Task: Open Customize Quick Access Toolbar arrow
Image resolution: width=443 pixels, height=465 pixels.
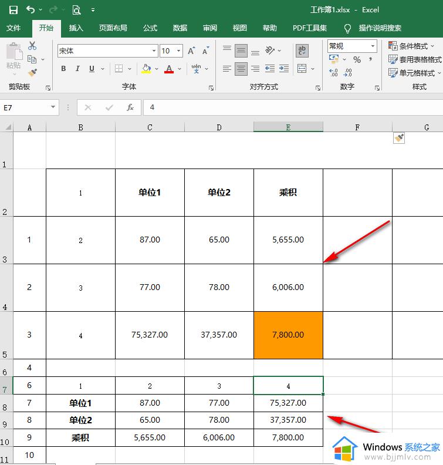Action: coord(93,10)
